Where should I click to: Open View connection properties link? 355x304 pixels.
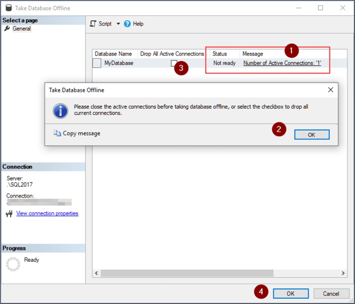click(x=47, y=213)
